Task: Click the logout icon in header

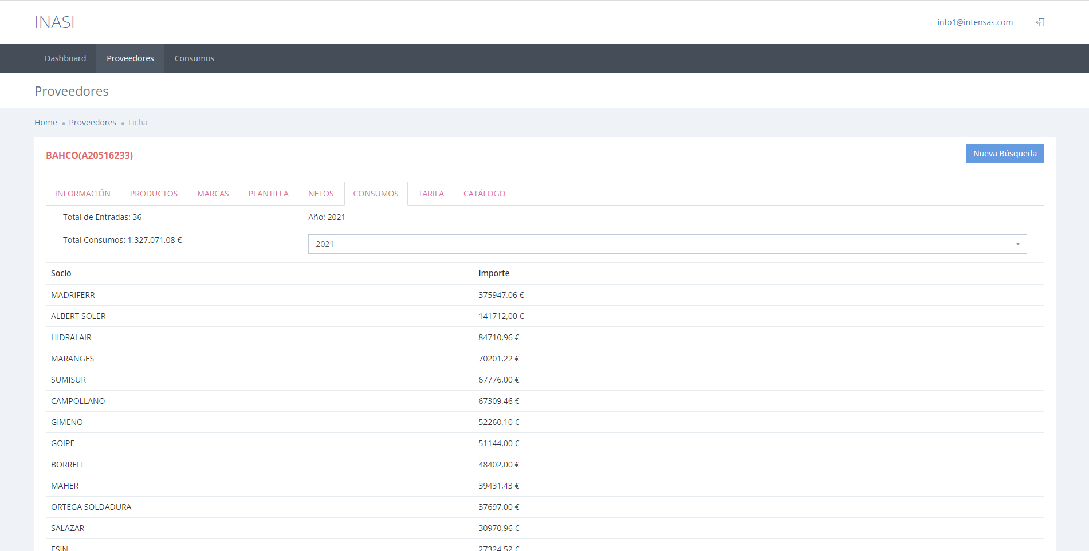Action: [x=1040, y=22]
